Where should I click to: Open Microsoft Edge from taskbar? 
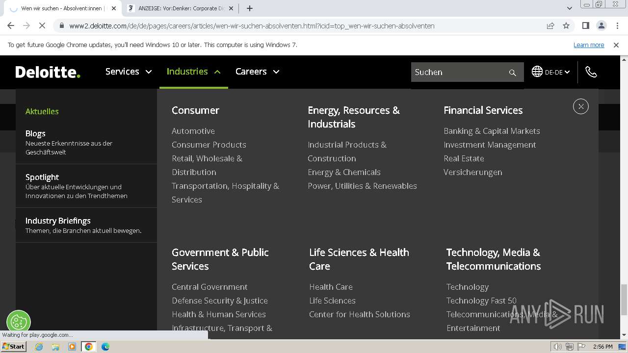pyautogui.click(x=105, y=347)
